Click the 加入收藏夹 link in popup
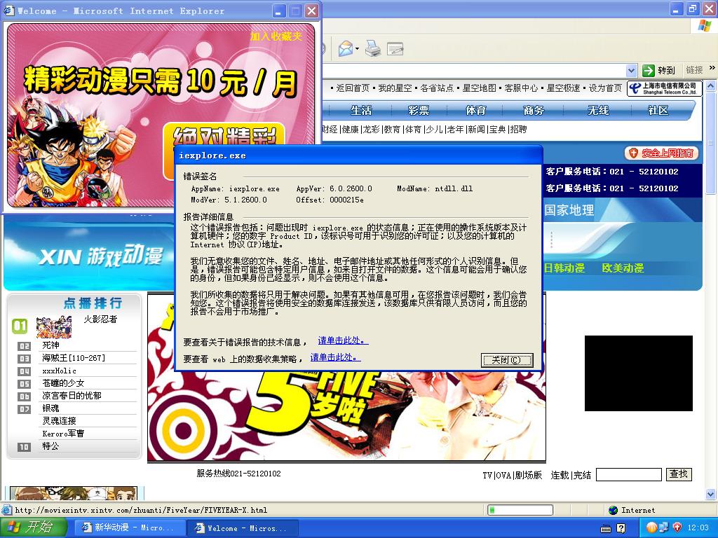The width and height of the screenshot is (718, 538). (276, 36)
